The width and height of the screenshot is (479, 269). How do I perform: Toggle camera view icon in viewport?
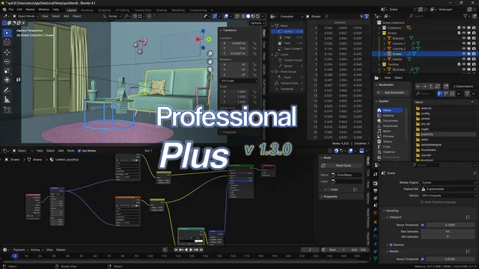(x=210, y=69)
